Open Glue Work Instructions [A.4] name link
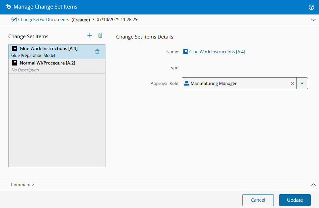Screen dimensions: 319x208 point(217,52)
